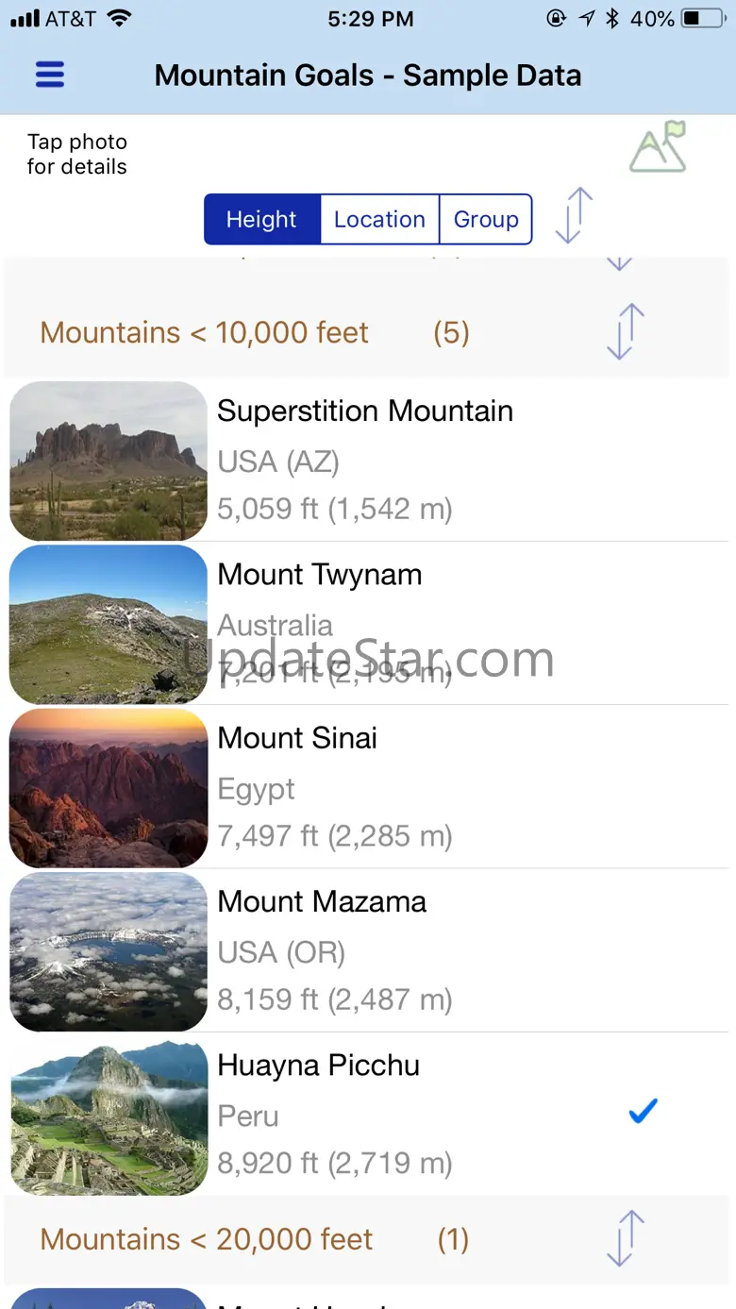This screenshot has height=1309, width=736.
Task: Toggle sort order arrows beside Group tab
Action: 574,216
